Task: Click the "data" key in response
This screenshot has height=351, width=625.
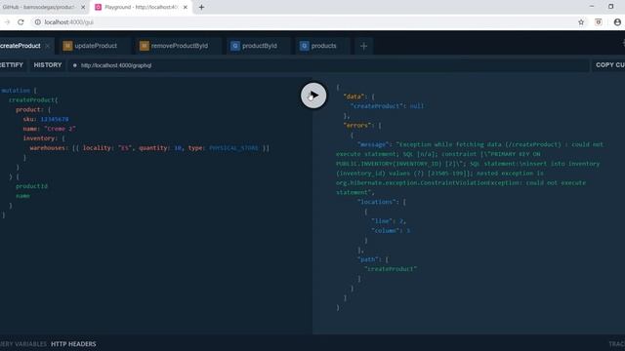Action: click(354, 97)
